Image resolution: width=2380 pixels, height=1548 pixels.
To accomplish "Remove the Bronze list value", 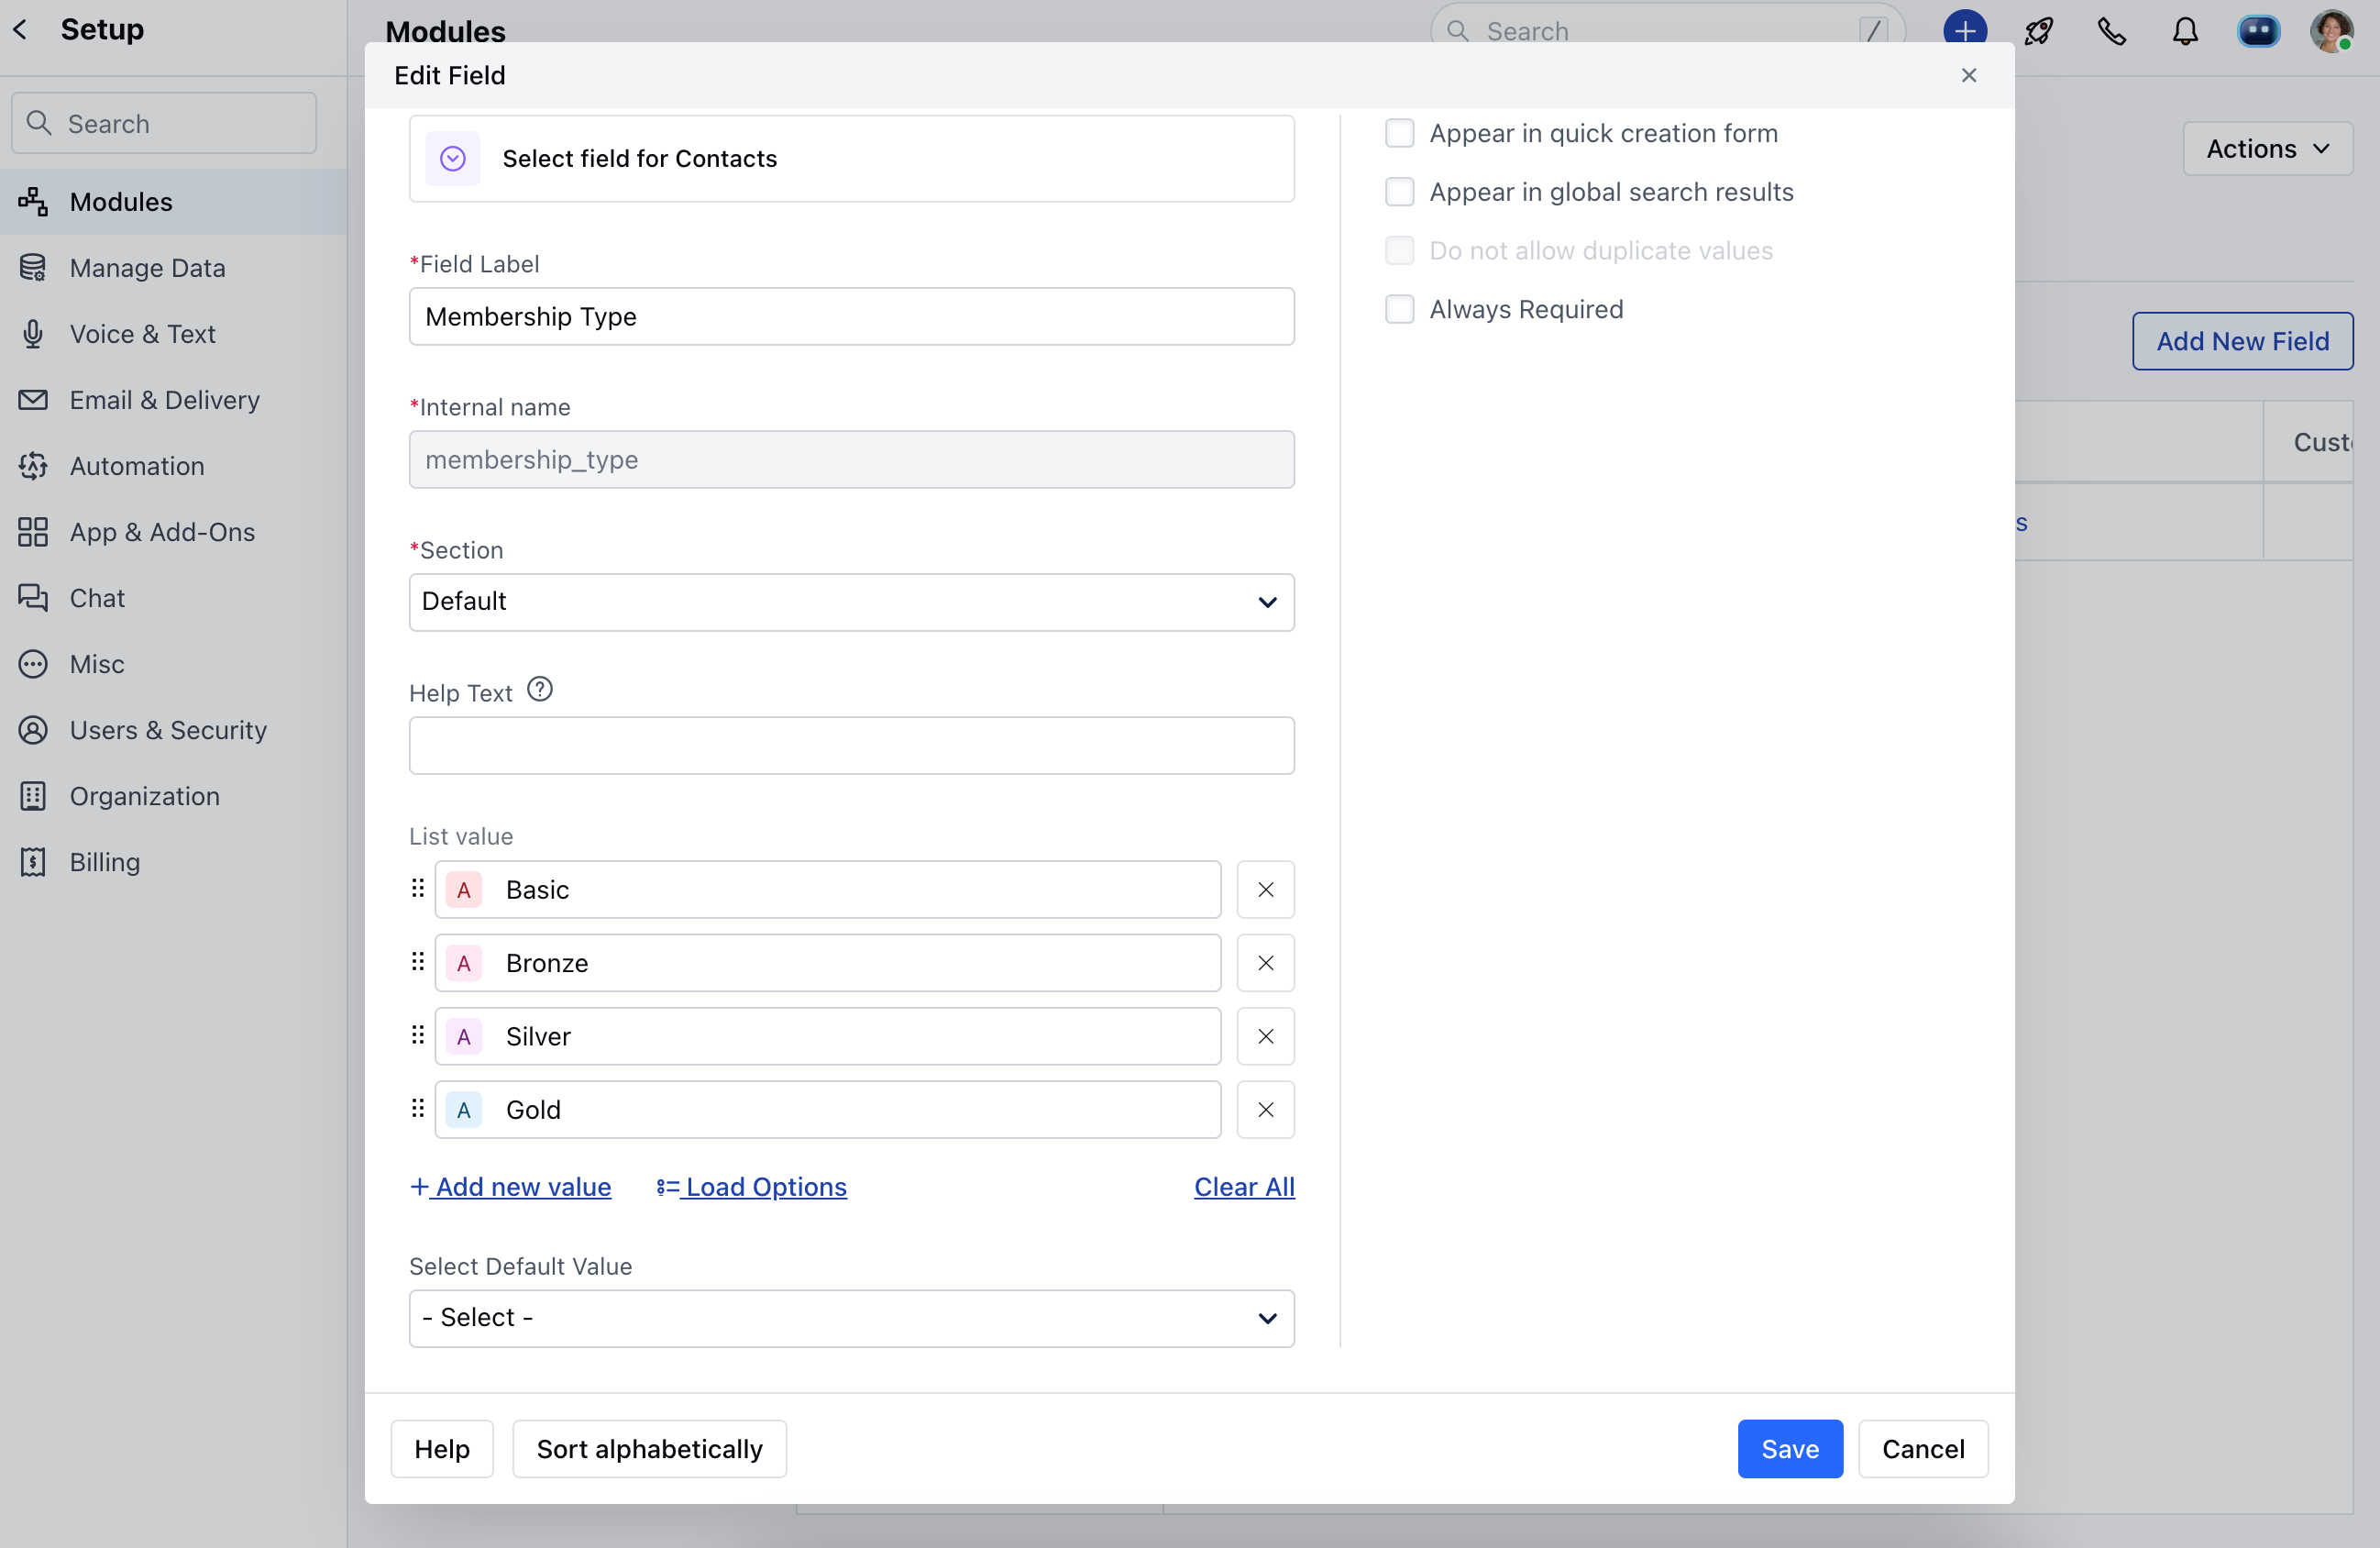I will 1265,963.
